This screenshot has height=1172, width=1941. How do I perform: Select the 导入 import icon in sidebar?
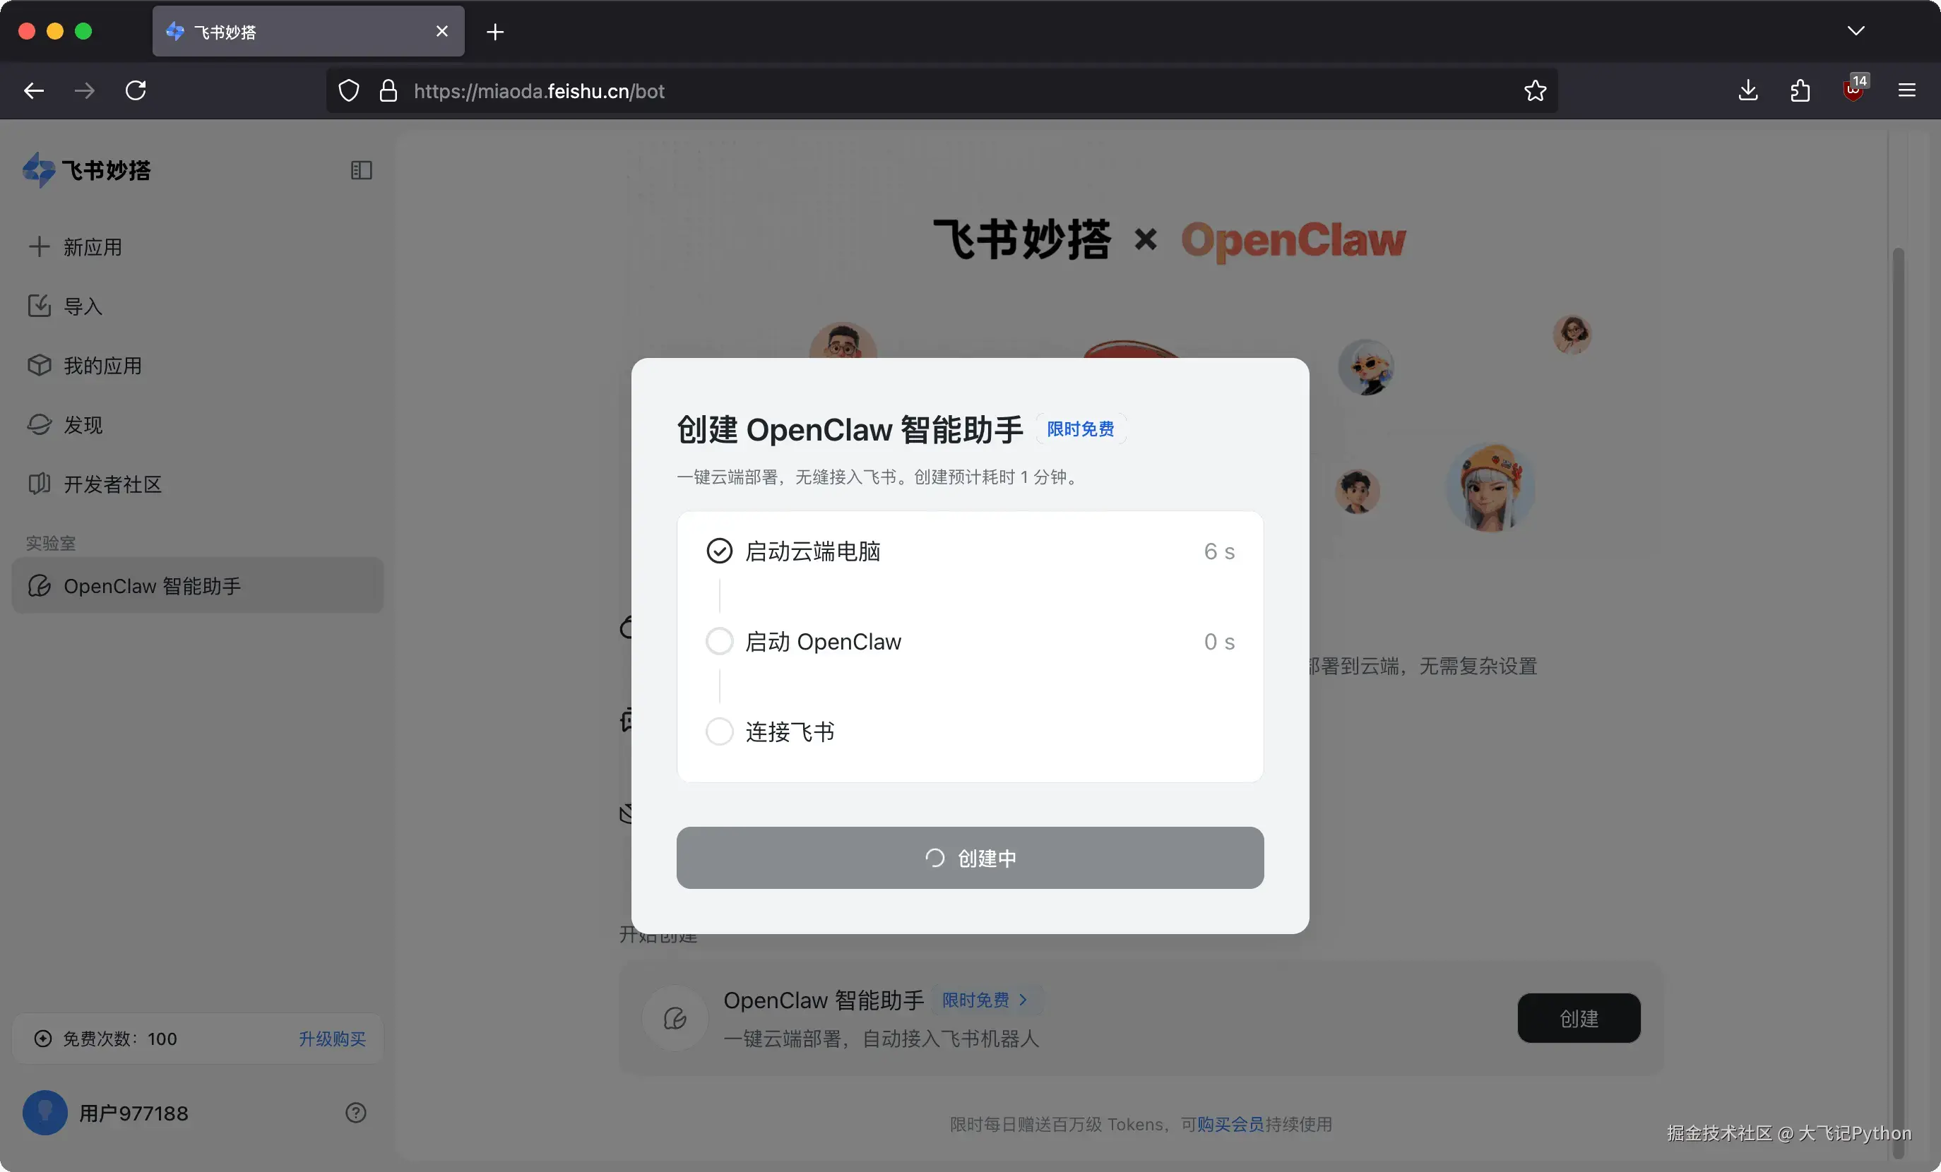coord(40,306)
